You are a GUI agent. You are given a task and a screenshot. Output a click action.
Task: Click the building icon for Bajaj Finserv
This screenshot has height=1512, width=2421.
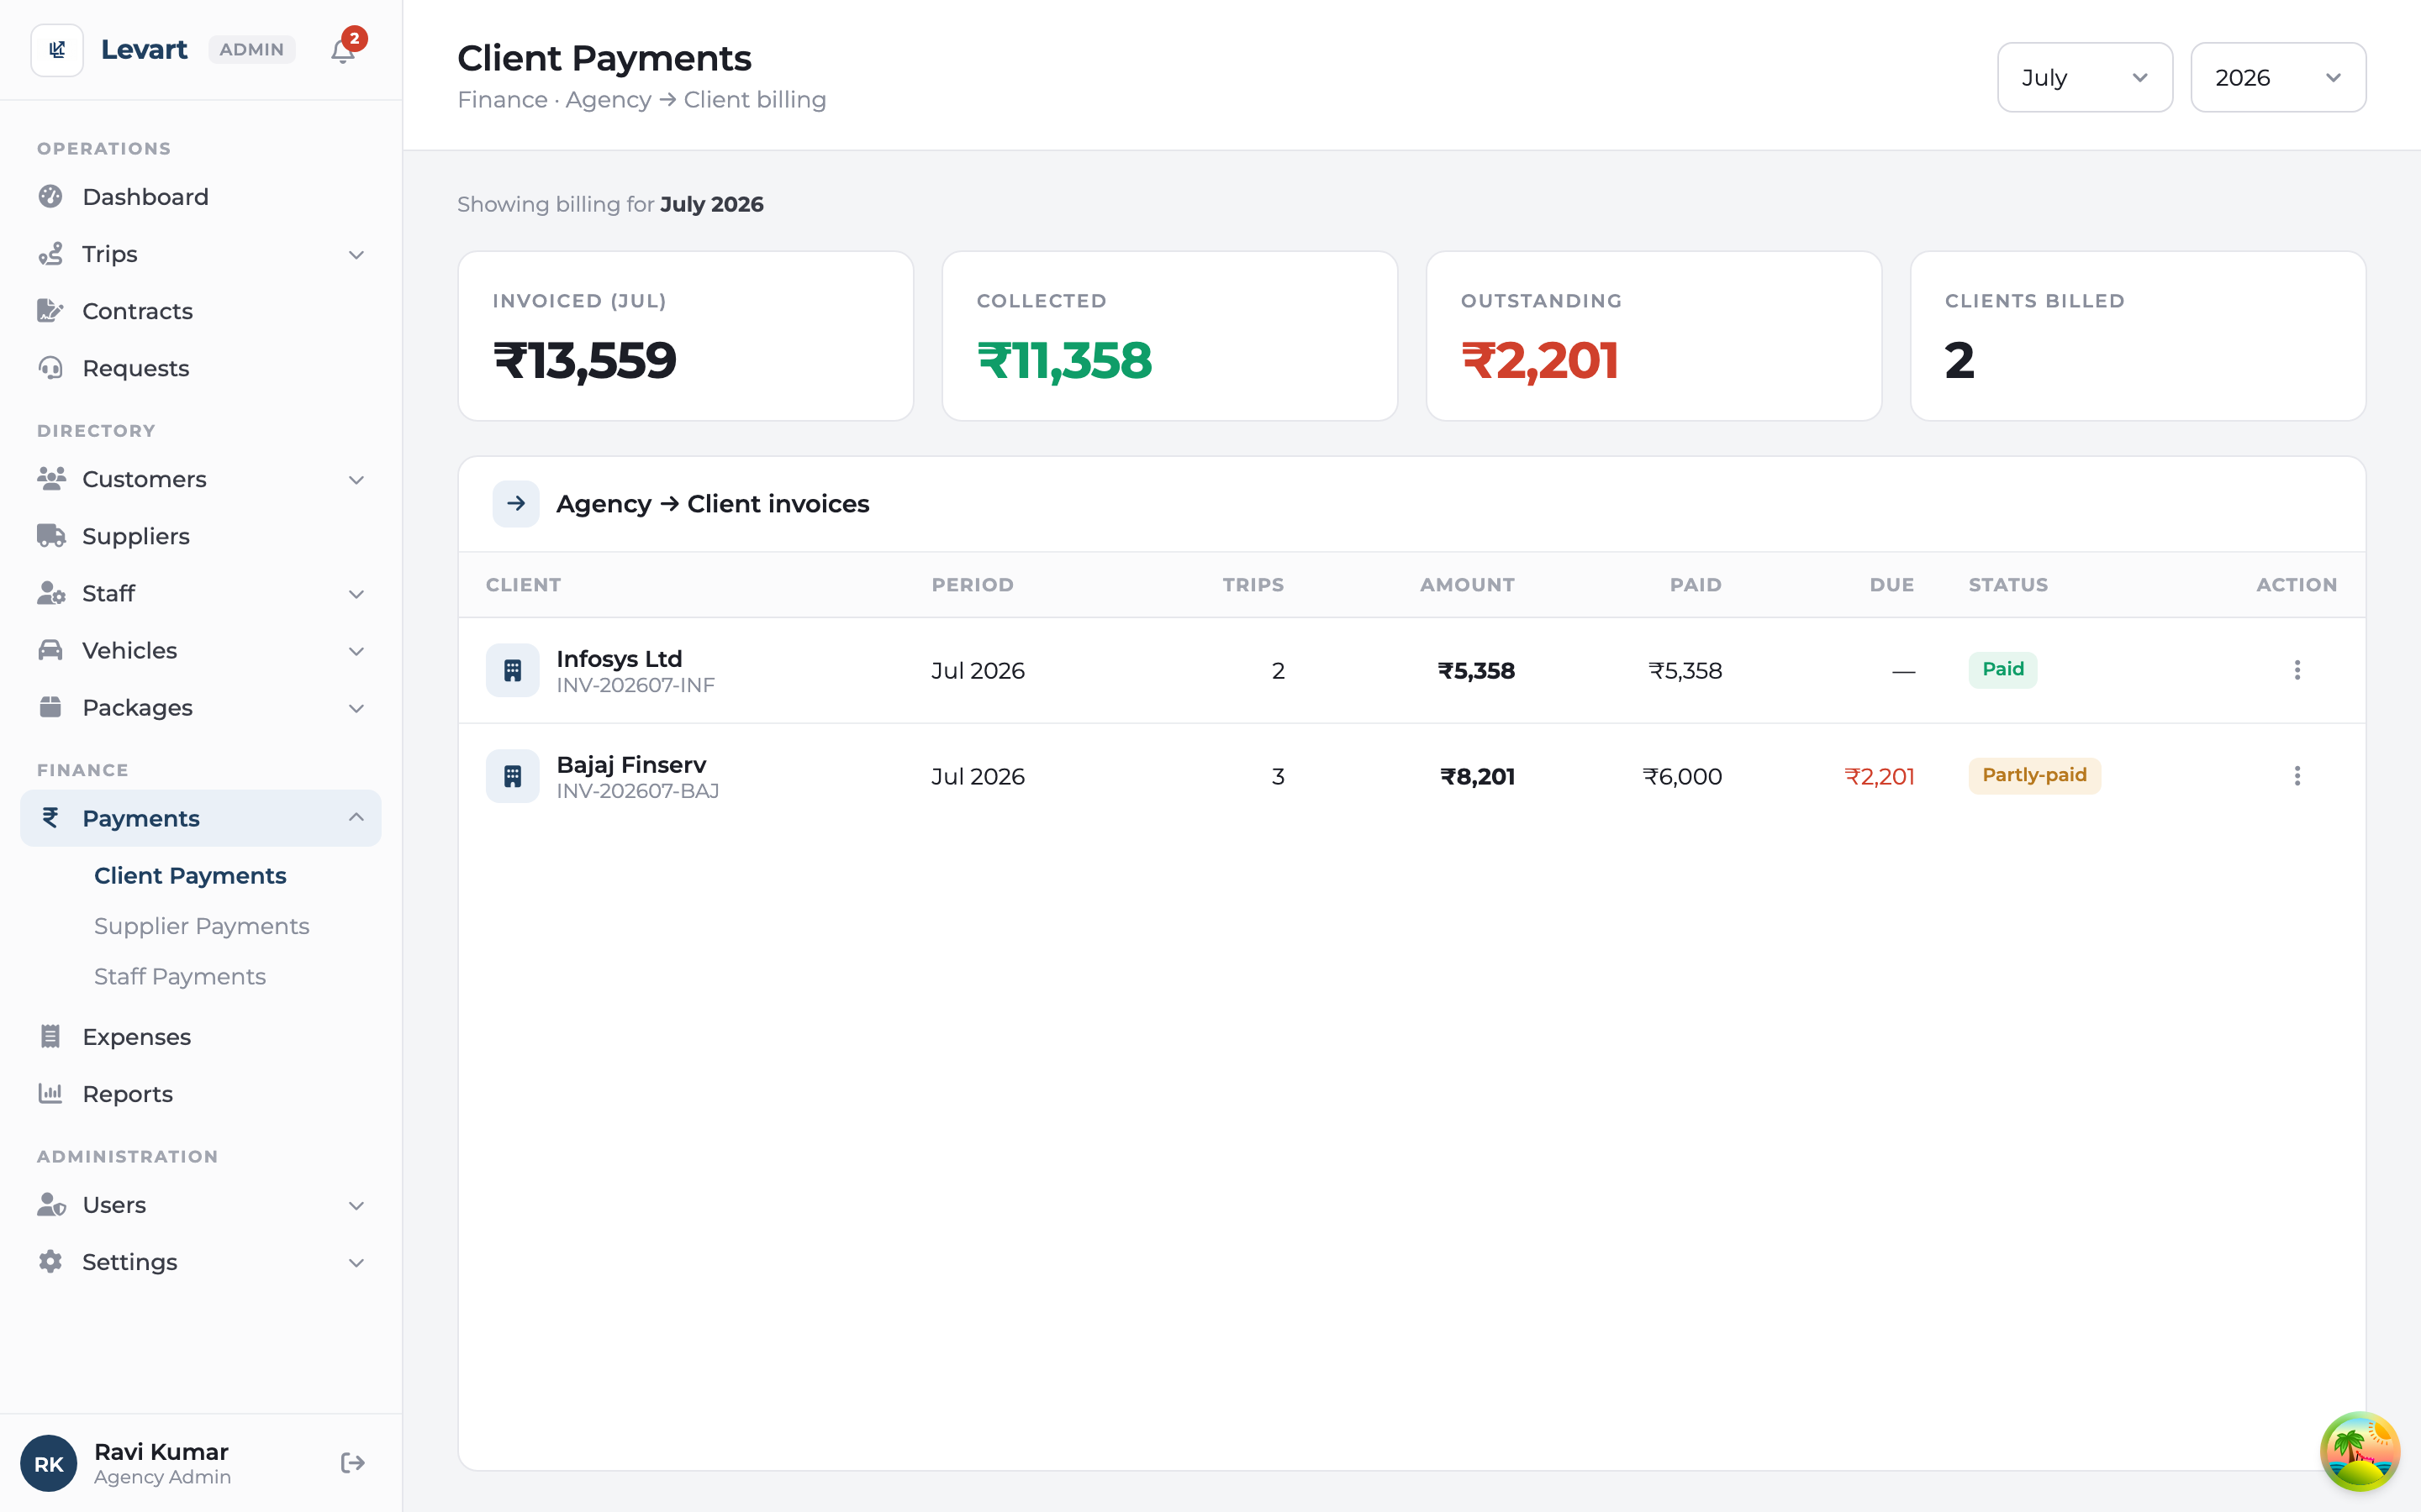pyautogui.click(x=512, y=776)
